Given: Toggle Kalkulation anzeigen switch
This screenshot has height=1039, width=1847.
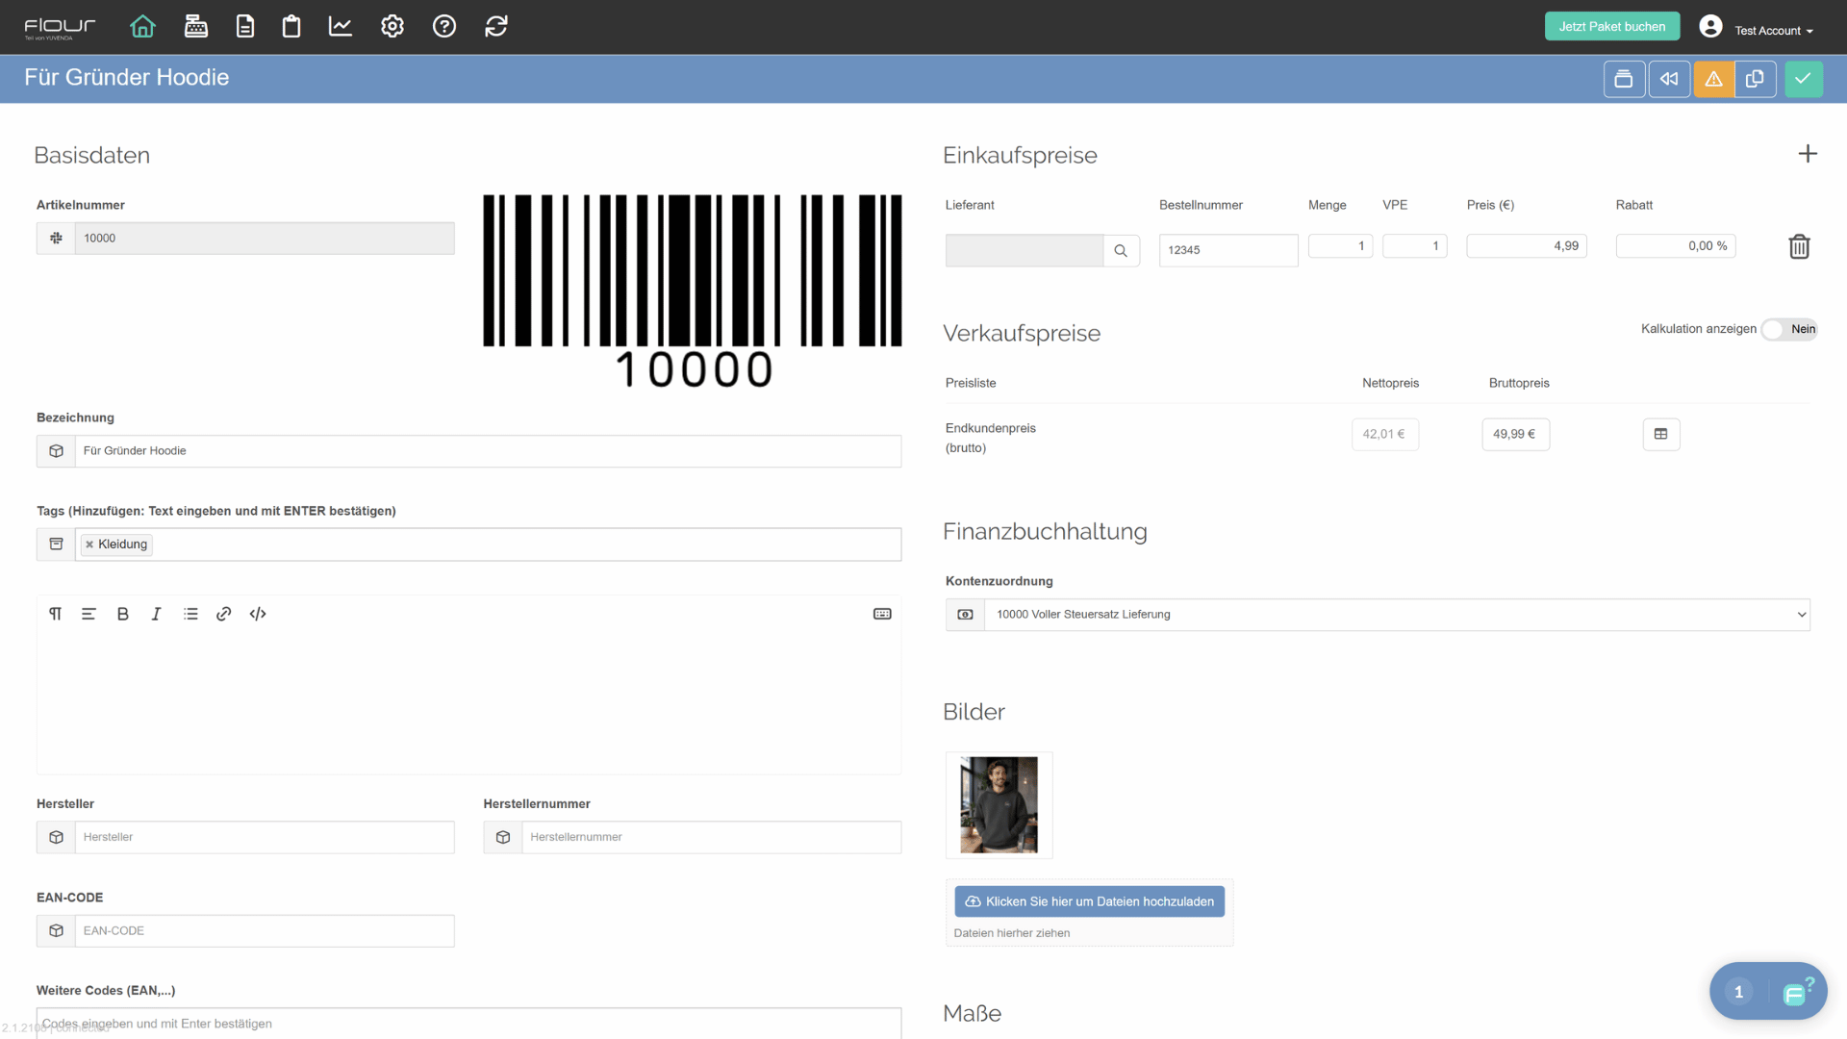Looking at the screenshot, I should tap(1788, 329).
